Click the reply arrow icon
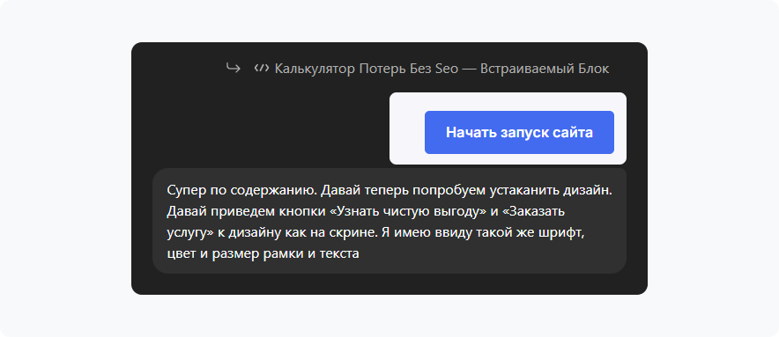The height and width of the screenshot is (337, 779). click(x=233, y=68)
